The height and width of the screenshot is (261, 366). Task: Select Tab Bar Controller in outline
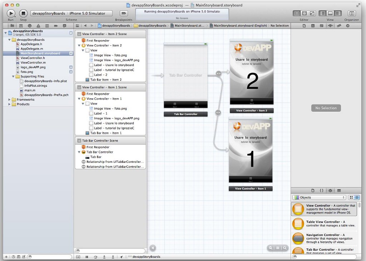(100, 152)
